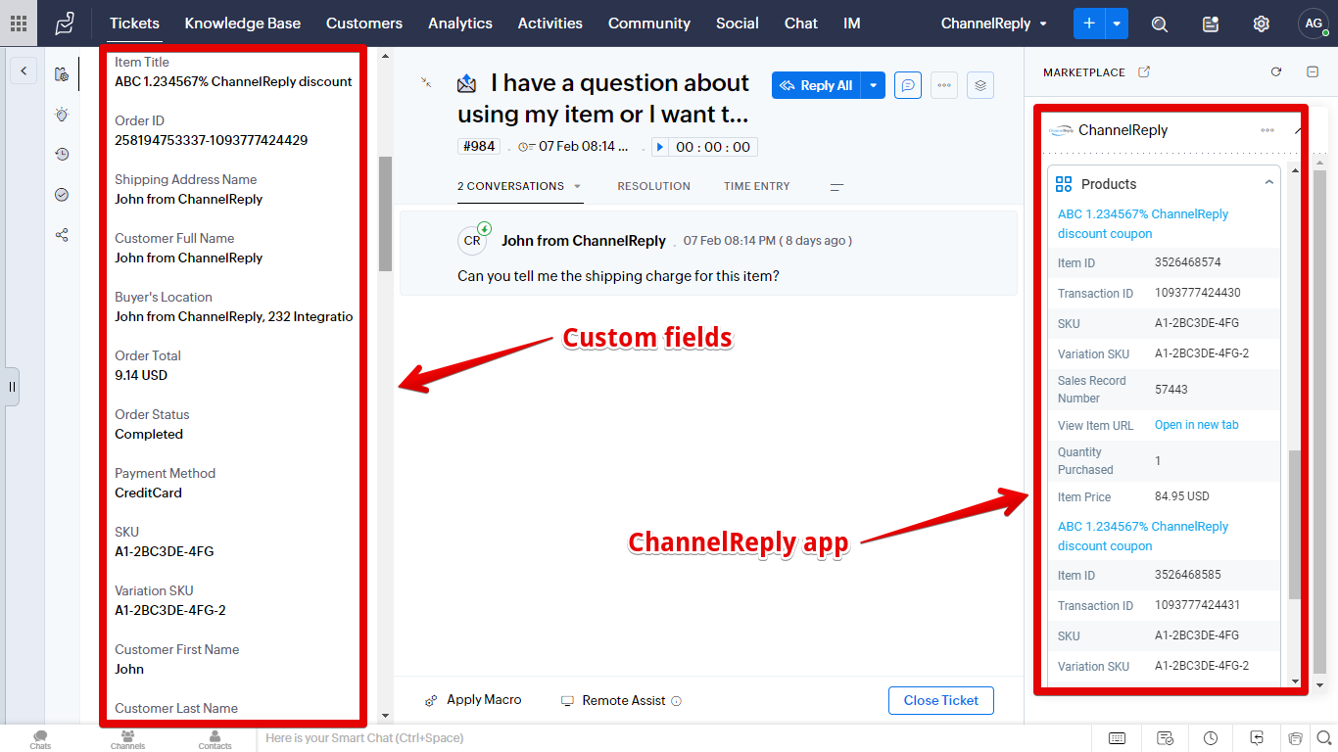This screenshot has height=752, width=1338.
Task: Open the Knowledge Base menu
Action: click(243, 23)
